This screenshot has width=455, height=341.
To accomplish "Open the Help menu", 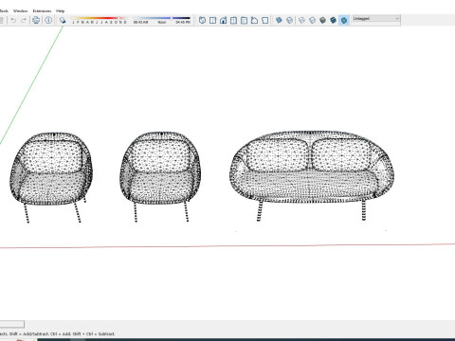I will click(x=60, y=10).
